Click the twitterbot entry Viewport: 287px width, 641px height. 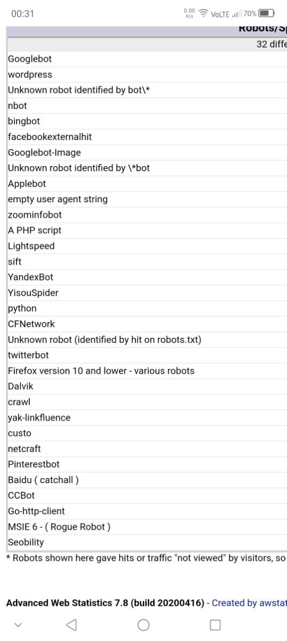tap(147, 355)
